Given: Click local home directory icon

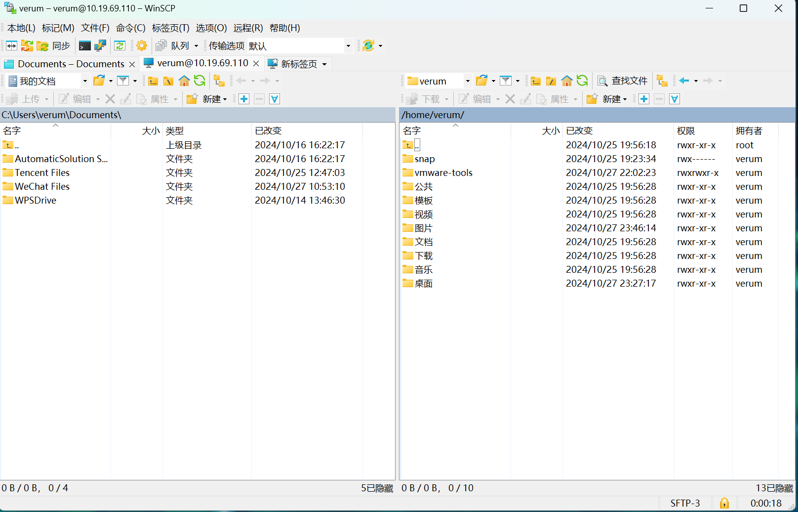Looking at the screenshot, I should pos(184,81).
